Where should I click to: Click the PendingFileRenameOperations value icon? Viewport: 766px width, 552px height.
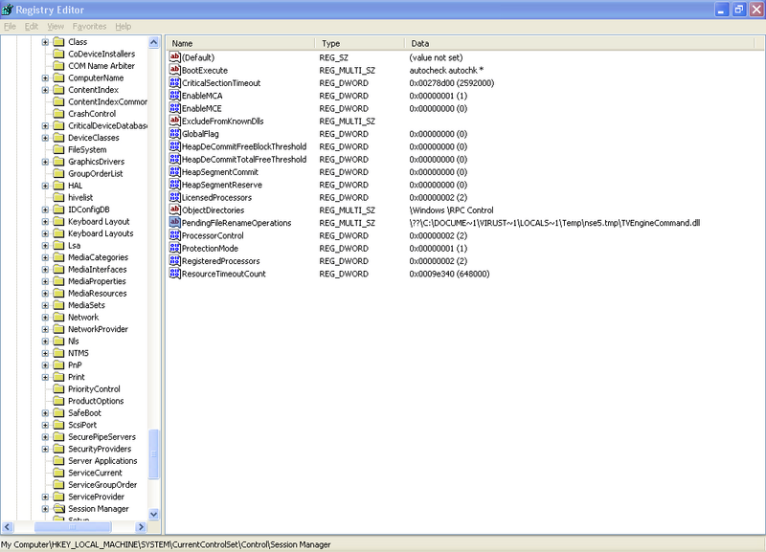click(175, 222)
